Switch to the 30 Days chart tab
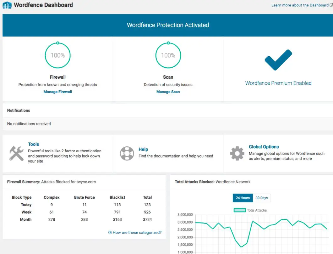 click(262, 198)
